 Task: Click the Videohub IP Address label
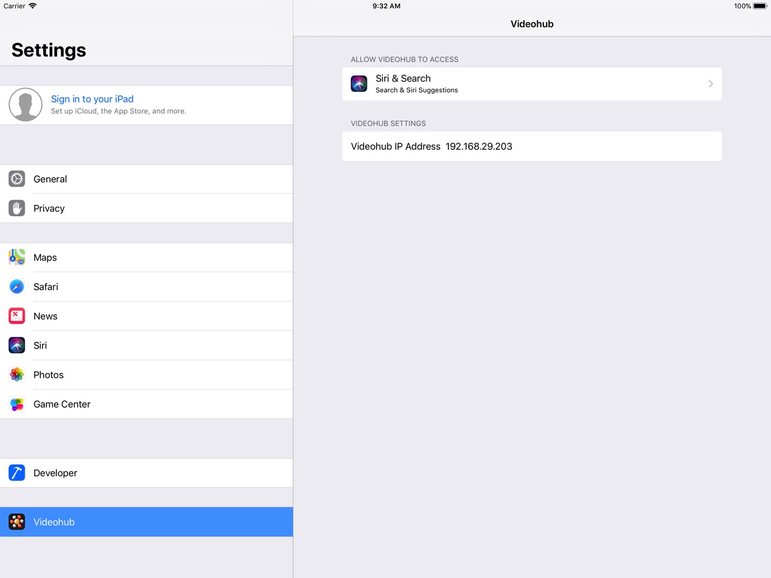pyautogui.click(x=396, y=146)
